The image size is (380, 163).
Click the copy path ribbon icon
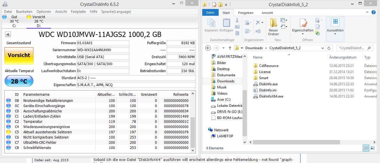237,27
